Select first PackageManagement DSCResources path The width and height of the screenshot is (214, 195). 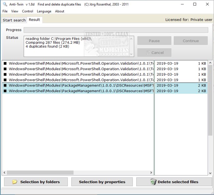click(81, 85)
